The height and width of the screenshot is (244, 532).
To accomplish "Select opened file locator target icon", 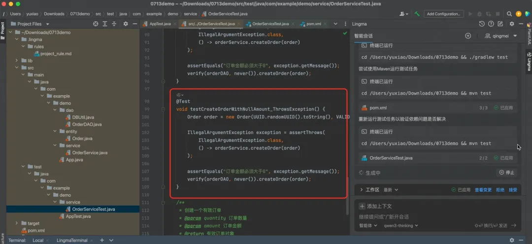I will click(96, 24).
